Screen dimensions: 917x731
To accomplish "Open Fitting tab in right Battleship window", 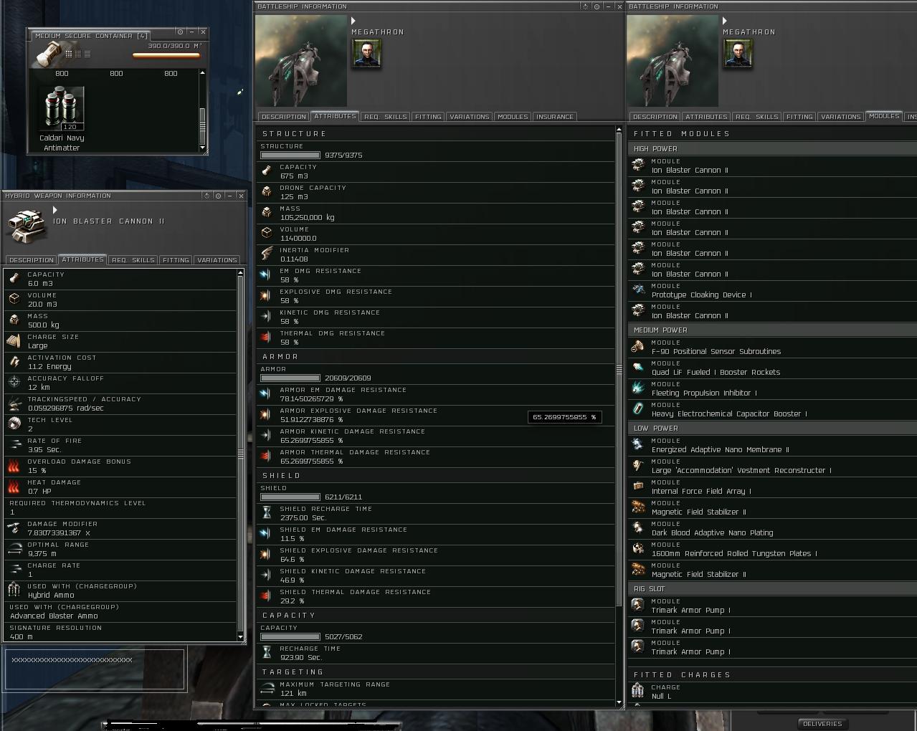I will click(799, 116).
